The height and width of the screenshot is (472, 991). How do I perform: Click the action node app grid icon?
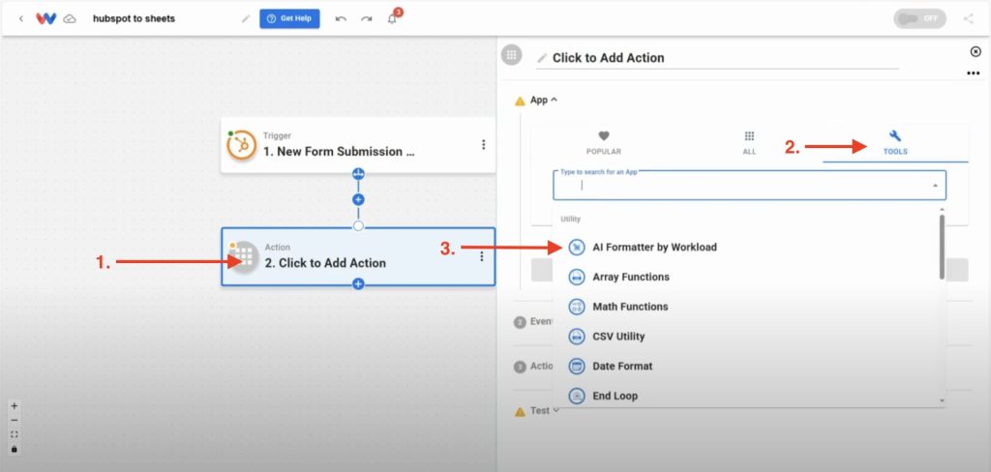click(243, 256)
